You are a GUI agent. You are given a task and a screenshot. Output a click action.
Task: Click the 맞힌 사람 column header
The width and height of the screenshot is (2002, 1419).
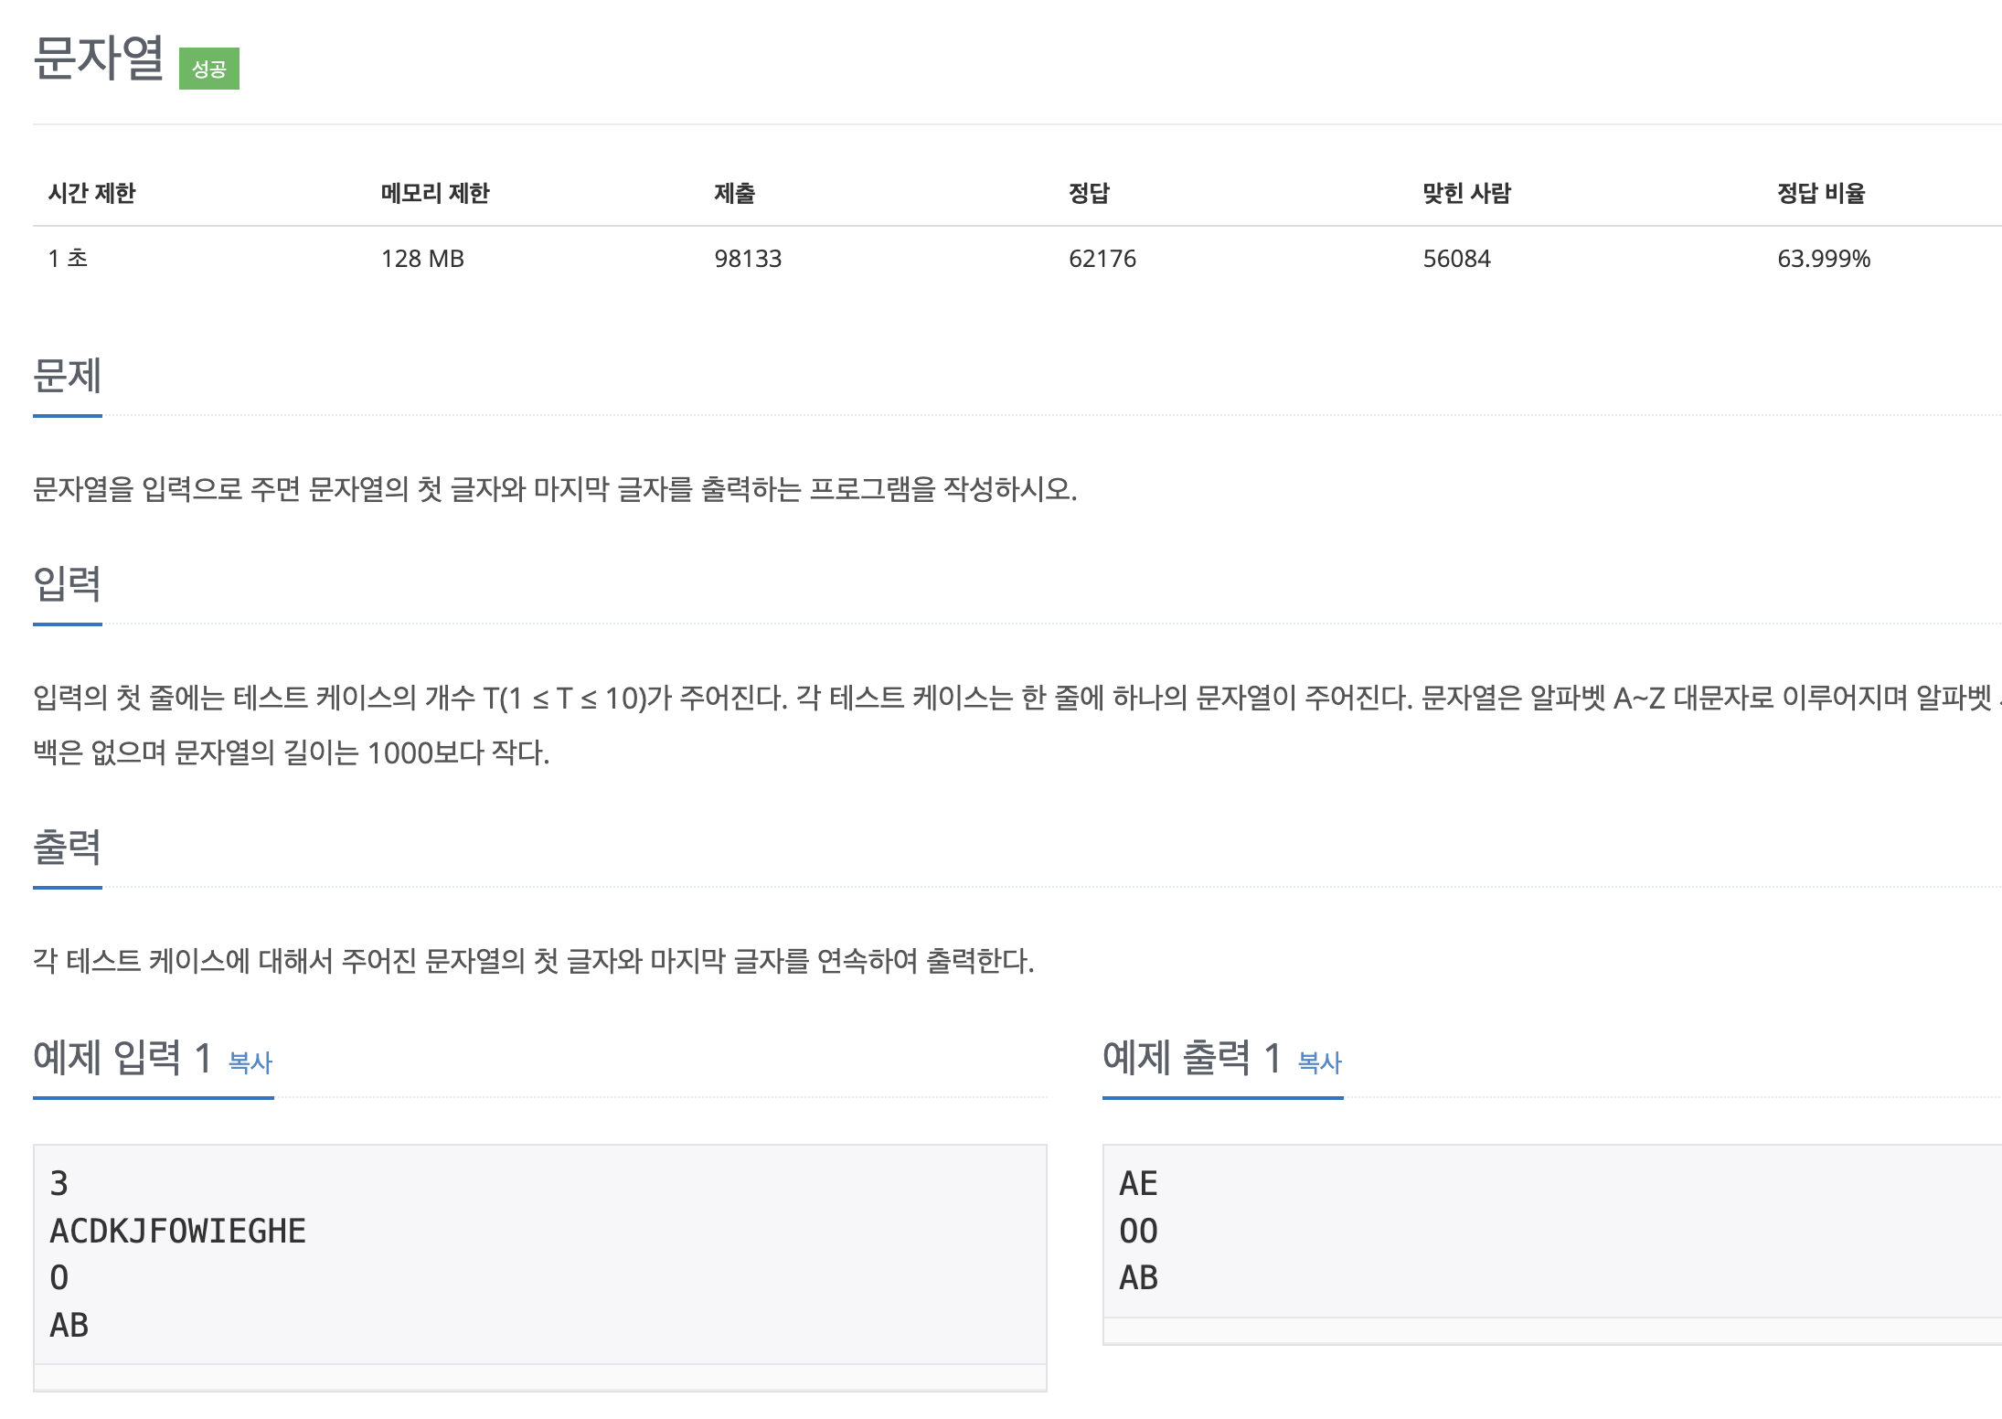[1466, 193]
